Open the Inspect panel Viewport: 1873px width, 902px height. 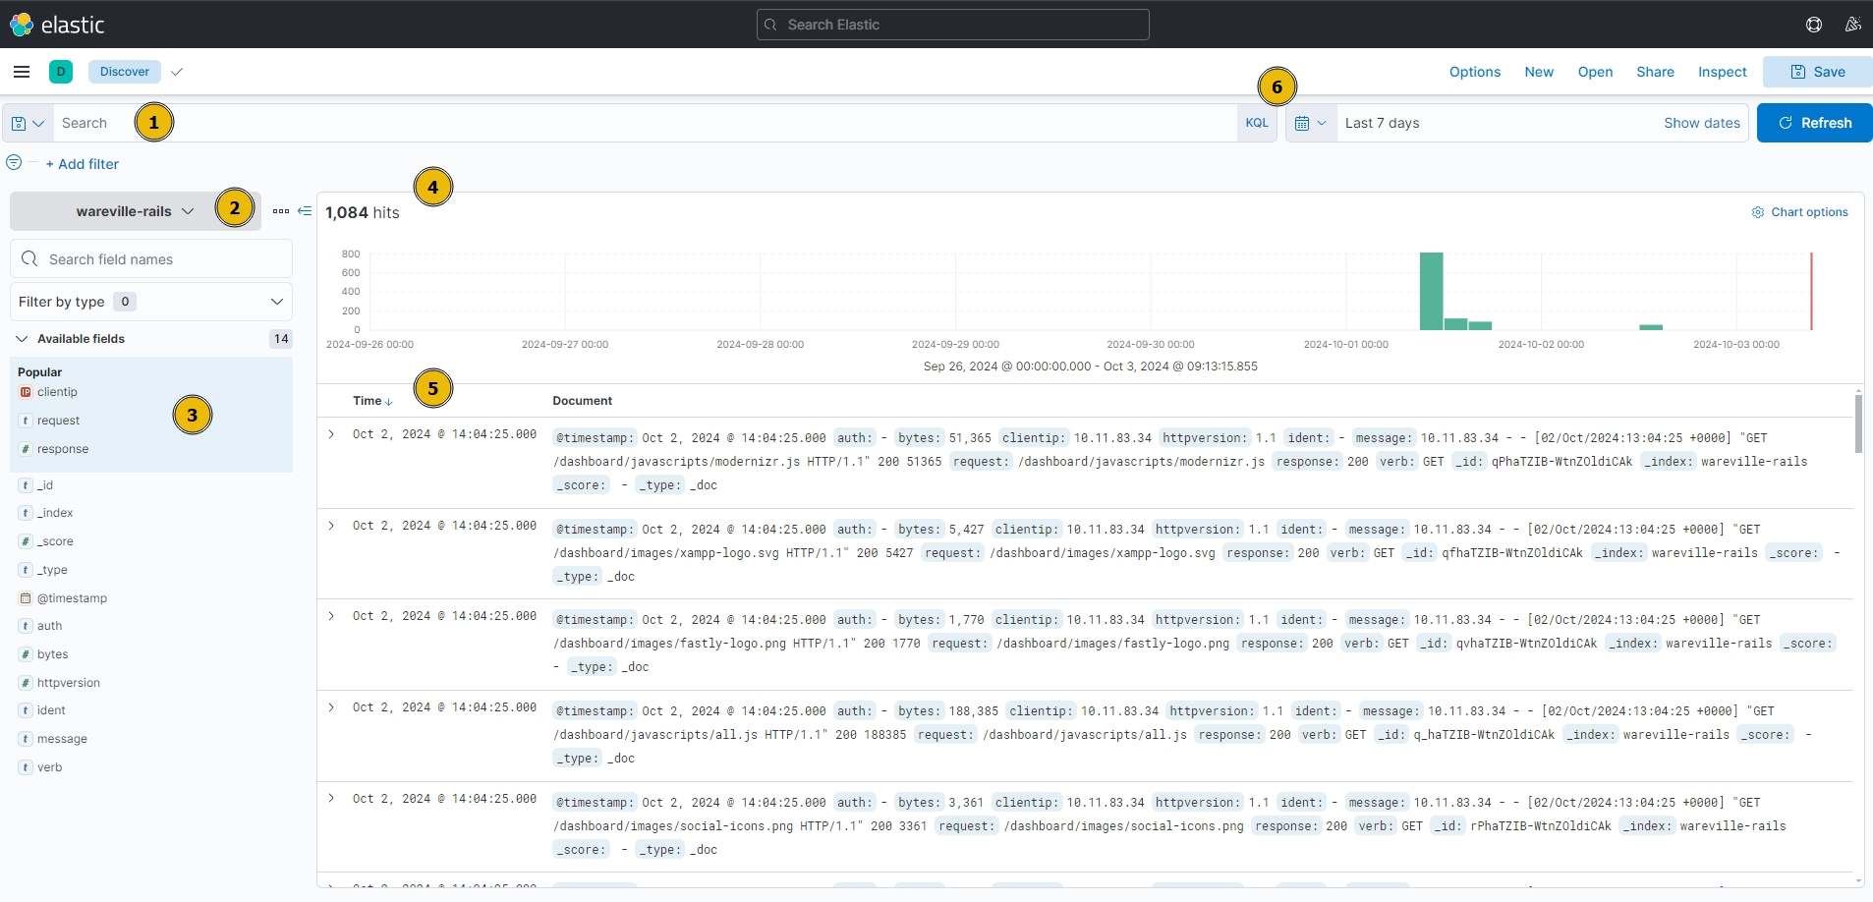click(x=1722, y=72)
